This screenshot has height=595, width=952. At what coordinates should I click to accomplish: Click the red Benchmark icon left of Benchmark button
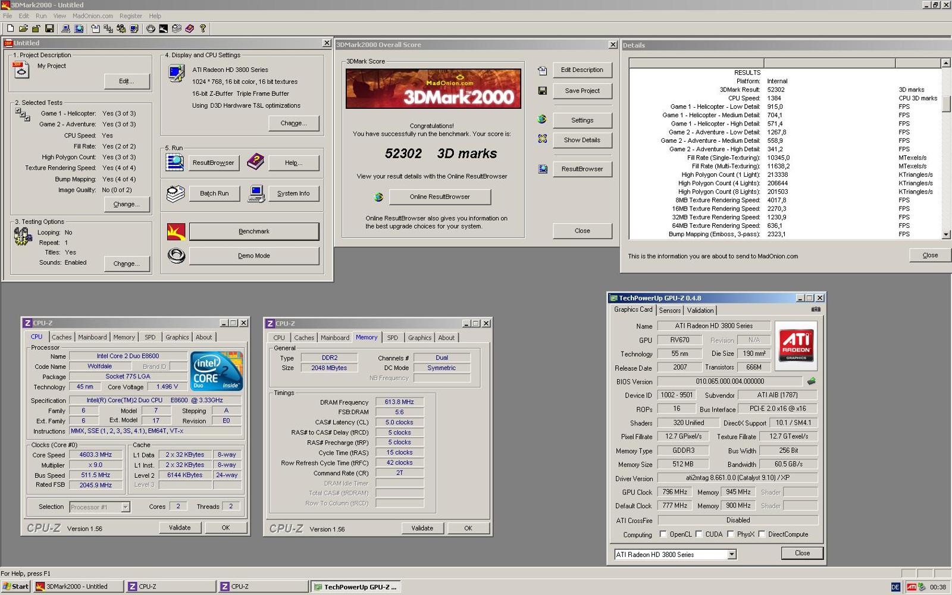(176, 231)
